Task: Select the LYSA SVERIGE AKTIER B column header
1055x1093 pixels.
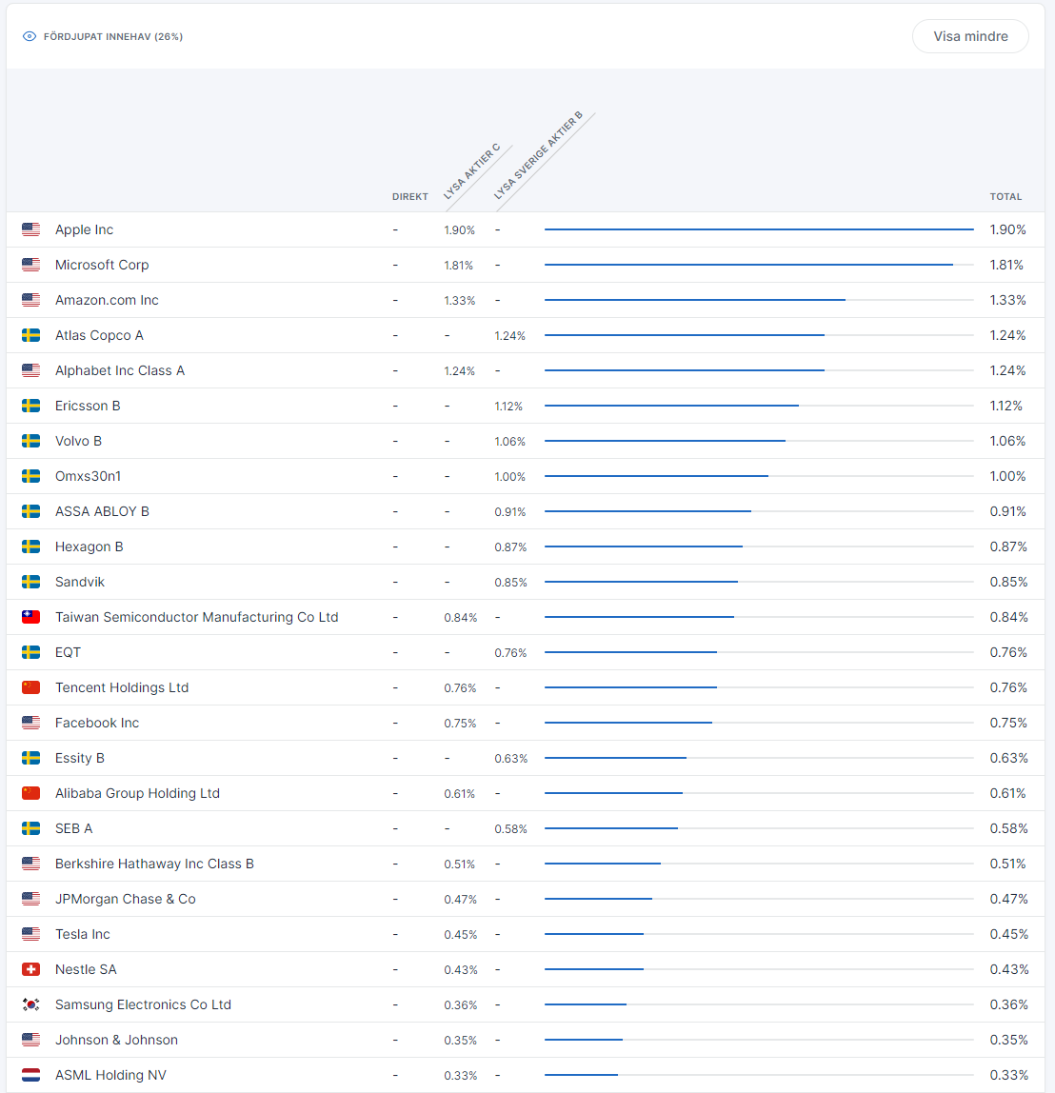Action: click(538, 156)
